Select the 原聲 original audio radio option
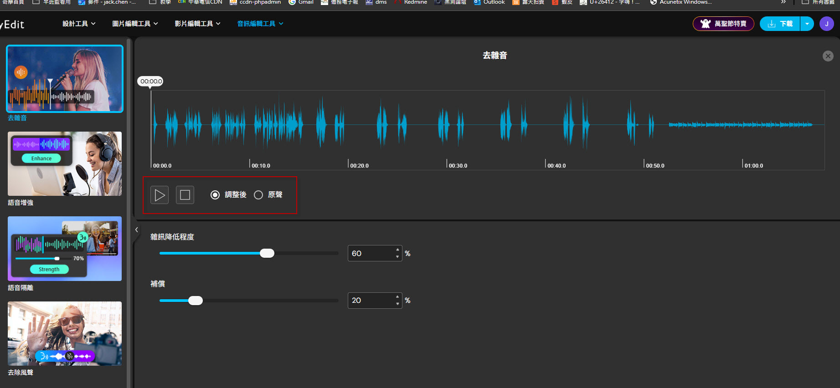The width and height of the screenshot is (840, 388). pyautogui.click(x=258, y=195)
